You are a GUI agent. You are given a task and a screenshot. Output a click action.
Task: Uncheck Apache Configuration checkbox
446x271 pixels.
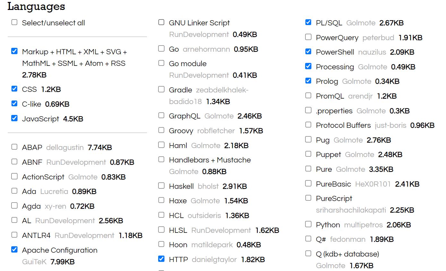(x=14, y=249)
